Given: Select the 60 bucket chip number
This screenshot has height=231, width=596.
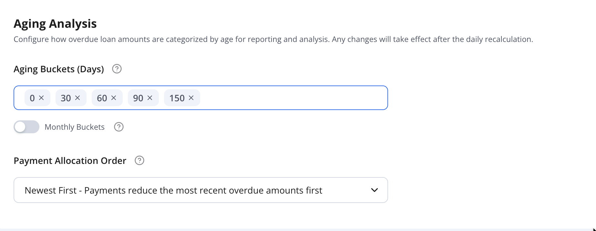Looking at the screenshot, I should tap(102, 98).
